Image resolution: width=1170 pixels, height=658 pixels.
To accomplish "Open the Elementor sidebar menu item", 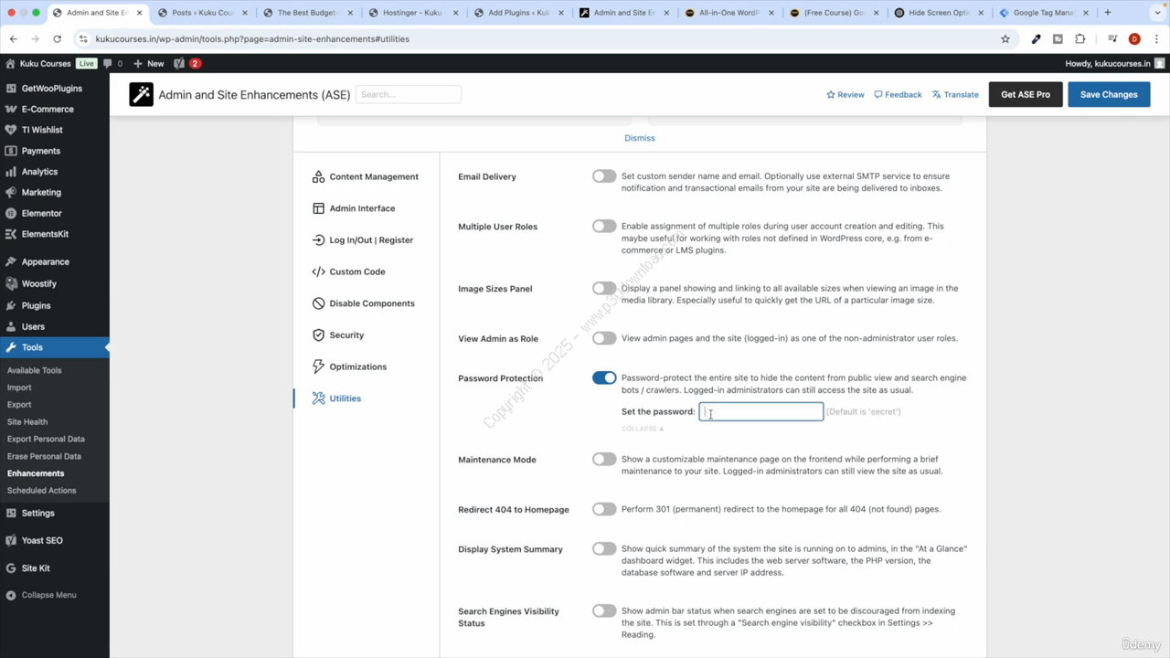I will coord(41,213).
